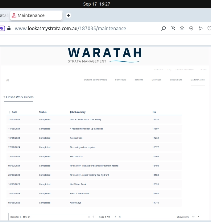
Task: Open the address bar search icon
Action: [163, 28]
